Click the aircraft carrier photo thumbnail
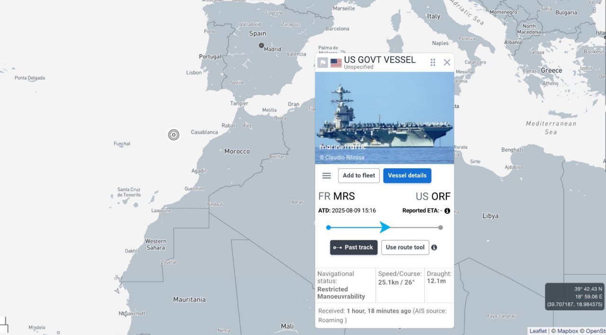Image resolution: width=606 pixels, height=335 pixels. 384,118
